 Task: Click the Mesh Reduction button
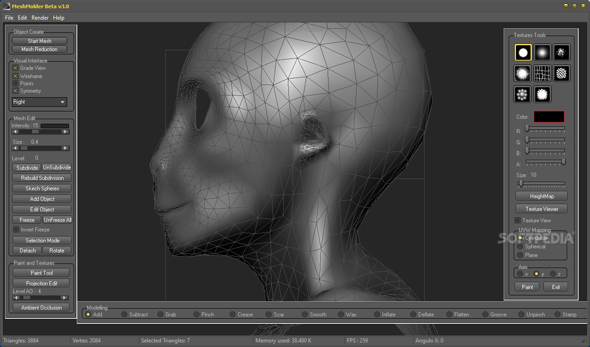40,49
